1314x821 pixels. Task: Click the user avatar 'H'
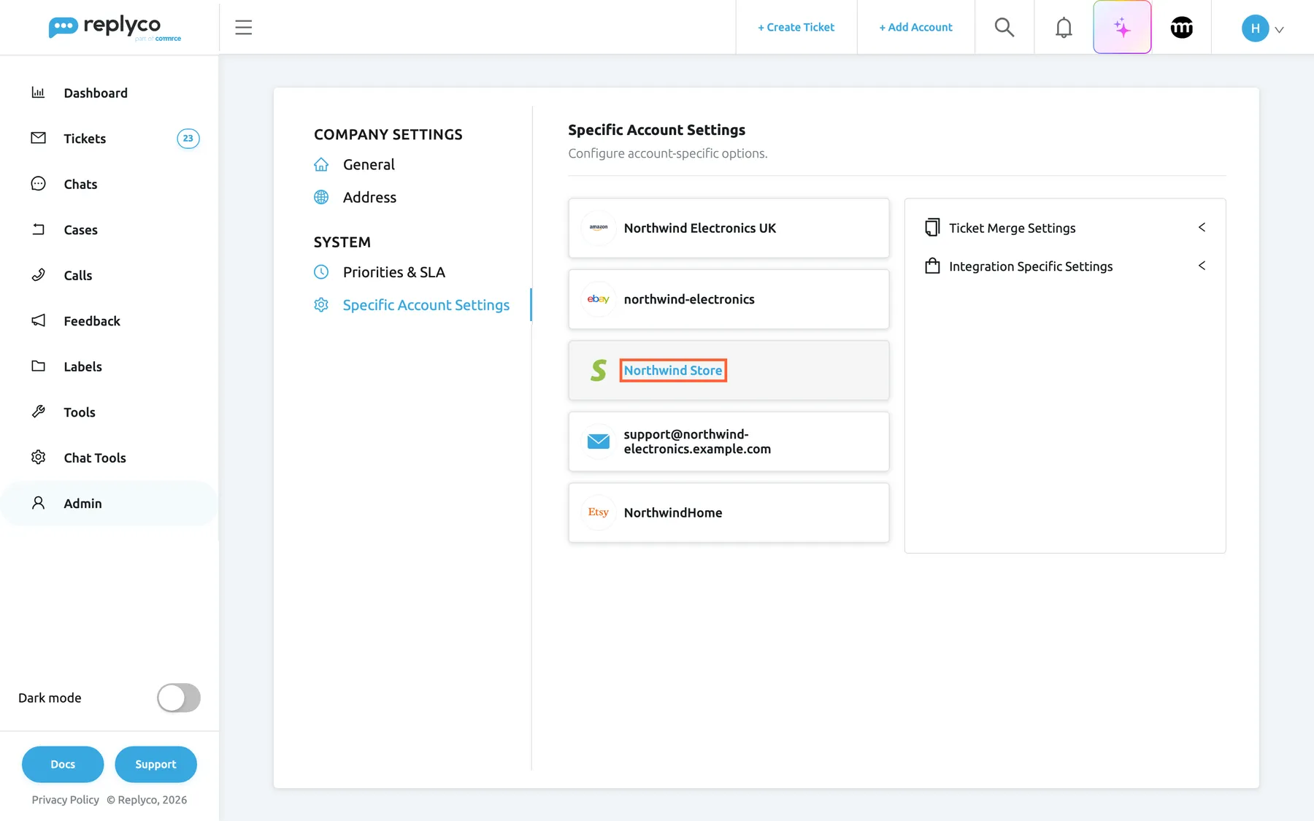pos(1255,28)
